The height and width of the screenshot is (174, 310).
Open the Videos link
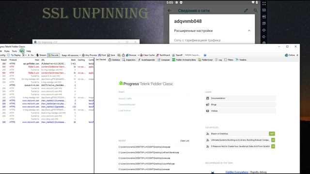[240, 111]
